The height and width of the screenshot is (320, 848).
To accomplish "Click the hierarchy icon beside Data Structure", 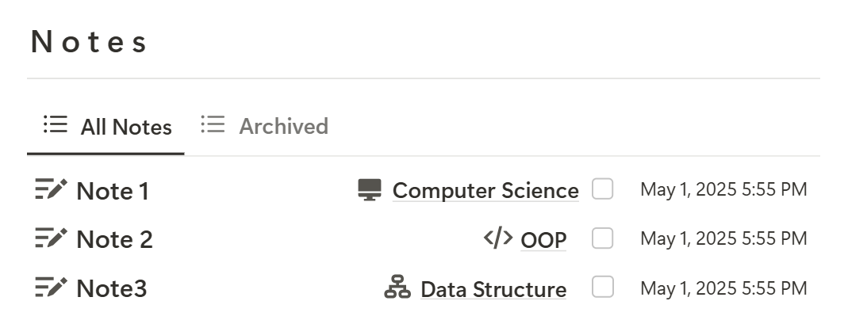I will coord(397,287).
